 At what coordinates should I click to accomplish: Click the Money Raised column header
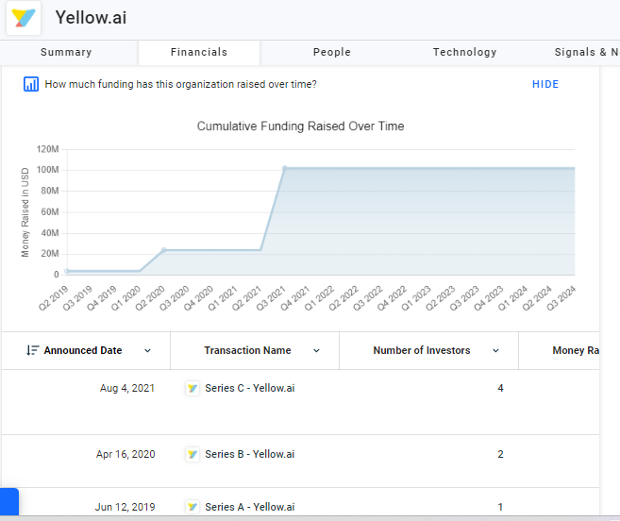(x=576, y=350)
